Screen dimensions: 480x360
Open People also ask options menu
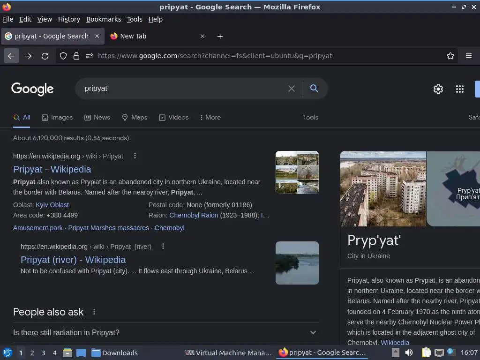(x=94, y=312)
